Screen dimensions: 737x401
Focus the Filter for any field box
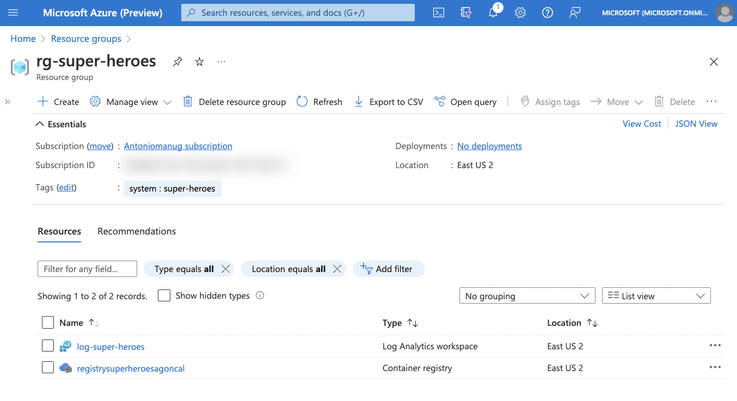87,269
